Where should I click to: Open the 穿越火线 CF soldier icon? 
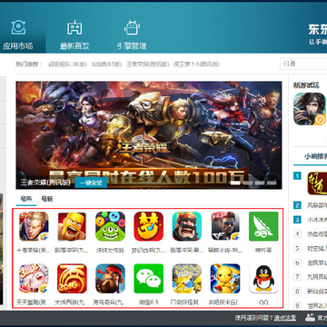tap(225, 226)
